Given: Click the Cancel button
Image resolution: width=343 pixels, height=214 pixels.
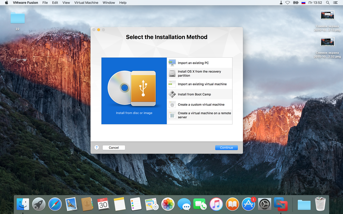Looking at the screenshot, I should tap(114, 148).
